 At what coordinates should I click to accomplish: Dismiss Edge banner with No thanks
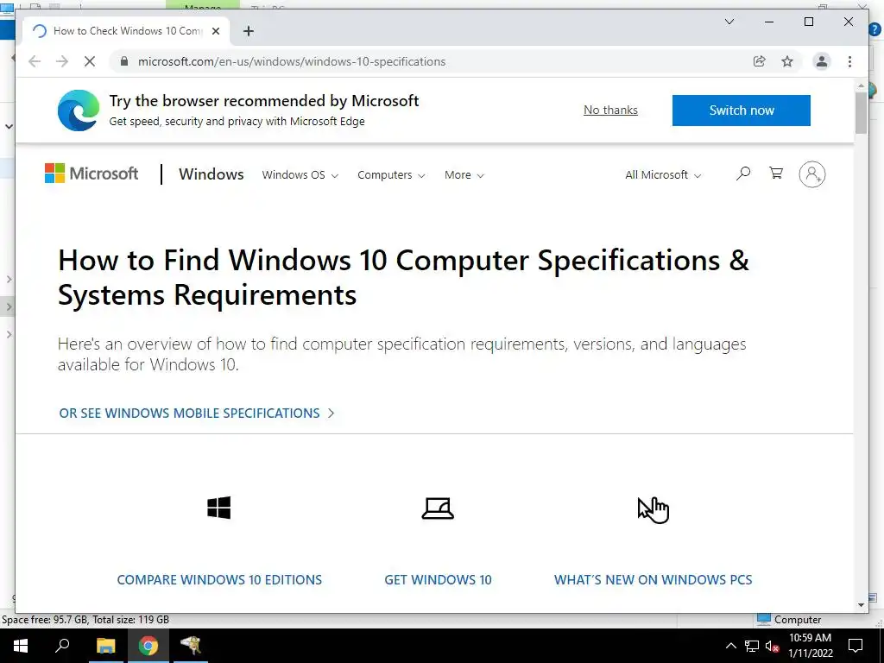[x=610, y=110]
